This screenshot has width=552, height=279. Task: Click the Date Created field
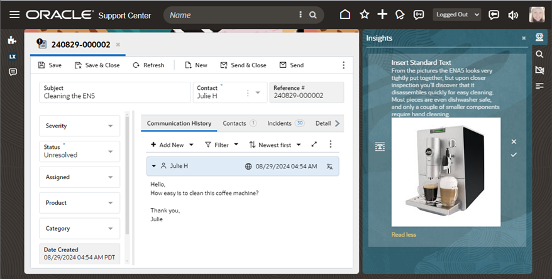(80, 254)
